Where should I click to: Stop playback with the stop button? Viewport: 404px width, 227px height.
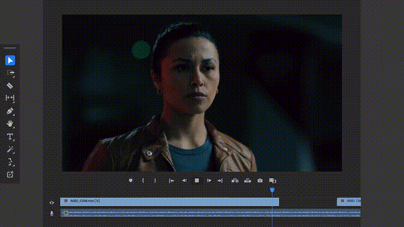pos(196,181)
